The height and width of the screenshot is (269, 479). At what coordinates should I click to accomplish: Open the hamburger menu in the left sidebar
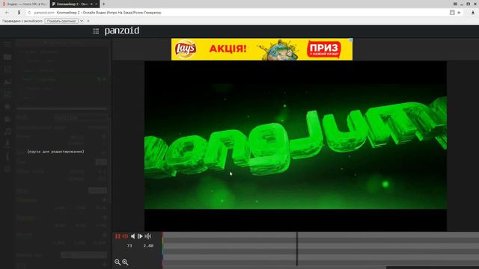tap(7, 45)
